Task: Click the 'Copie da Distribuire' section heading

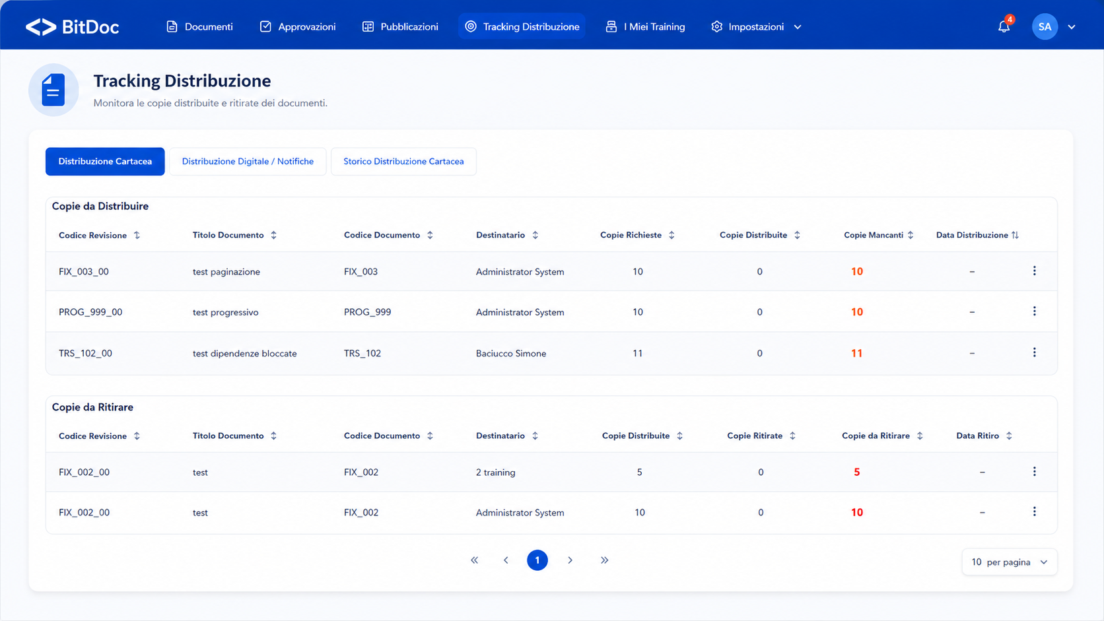Action: 100,207
